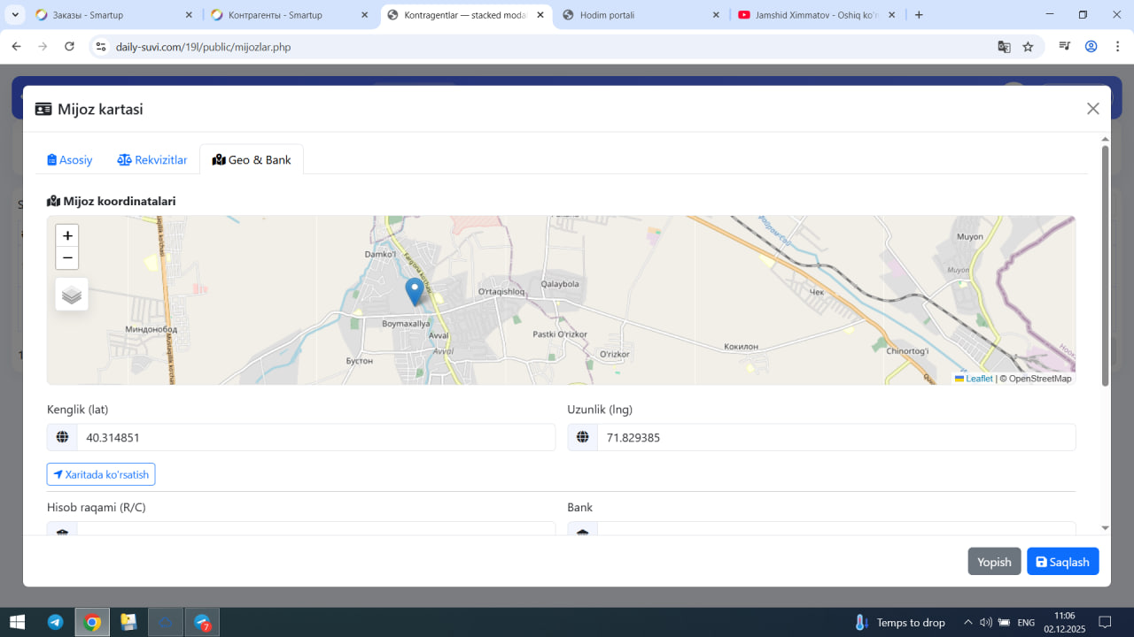Switch to the Asosiy tab
This screenshot has width=1134, height=637.
click(x=70, y=160)
